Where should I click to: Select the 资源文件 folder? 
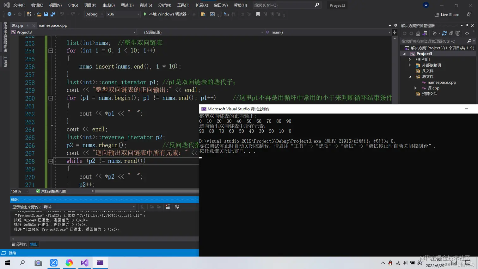430,94
